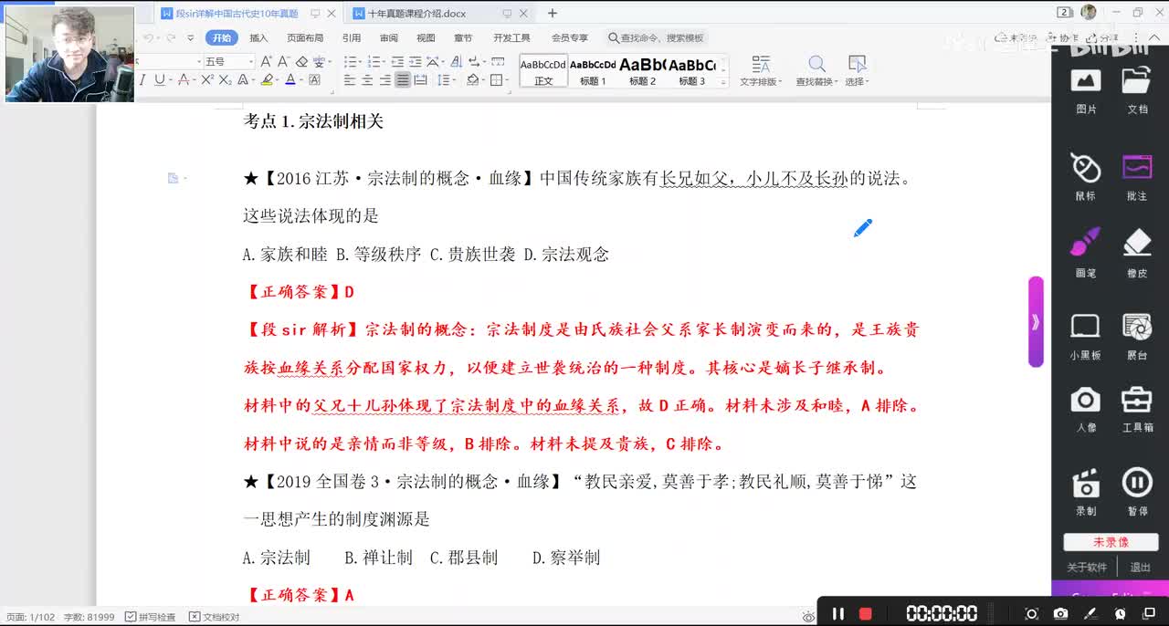The width and height of the screenshot is (1169, 626).
Task: Toggle justify alignment
Action: [403, 80]
